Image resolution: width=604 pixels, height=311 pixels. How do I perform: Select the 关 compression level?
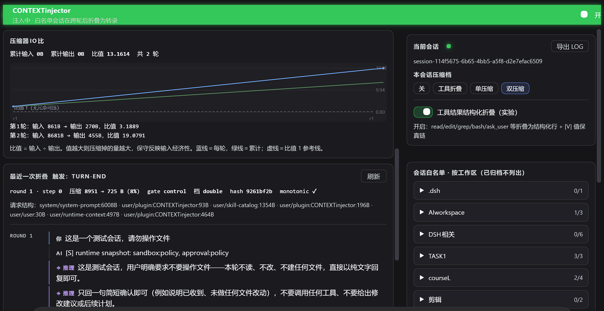click(422, 89)
